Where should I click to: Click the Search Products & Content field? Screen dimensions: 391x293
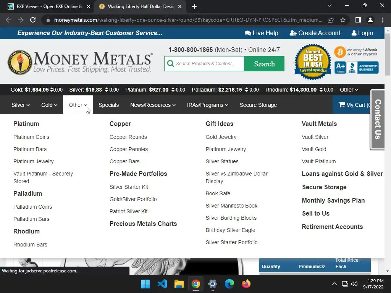point(204,64)
